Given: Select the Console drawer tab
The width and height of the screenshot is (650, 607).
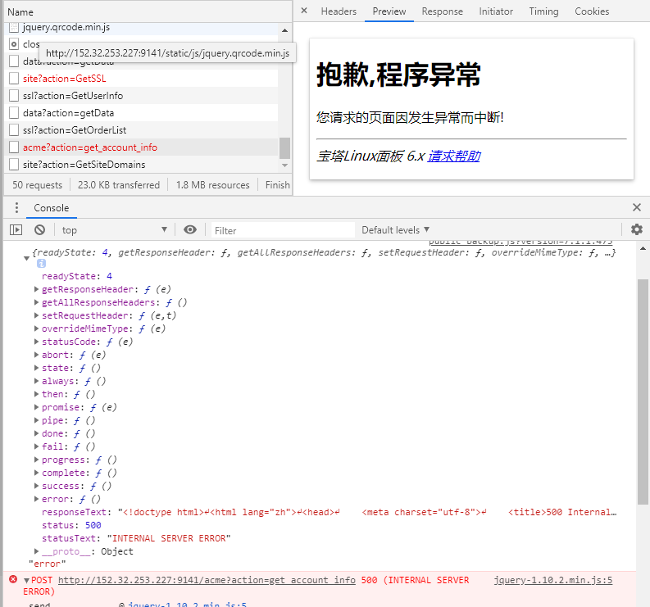Looking at the screenshot, I should [x=52, y=207].
